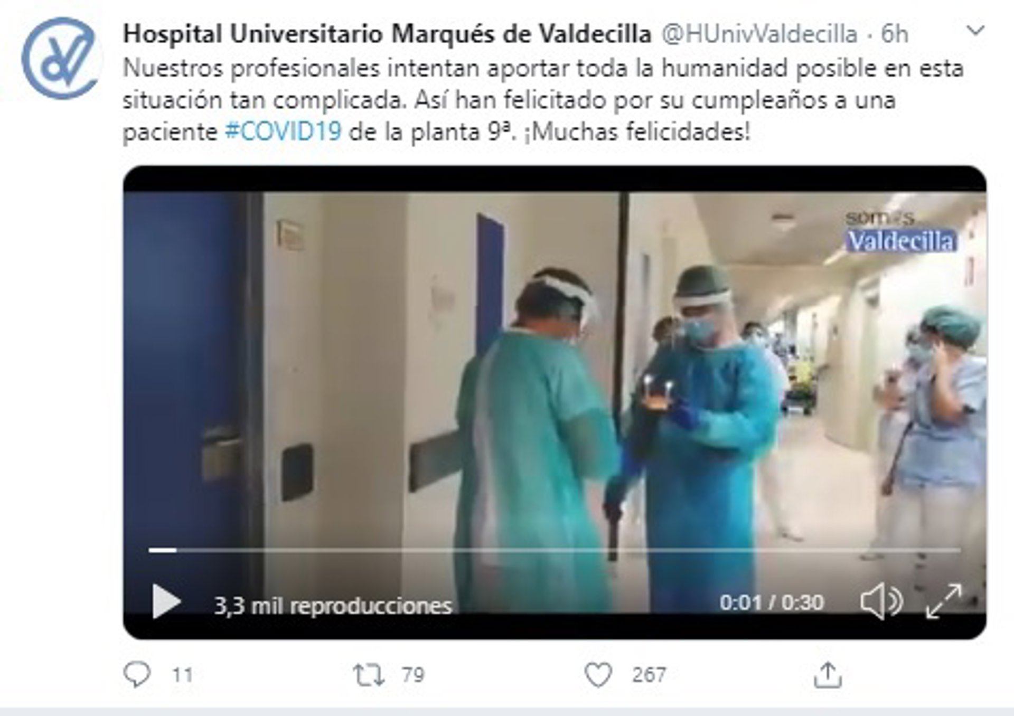View the 79 retweets count

tap(412, 675)
